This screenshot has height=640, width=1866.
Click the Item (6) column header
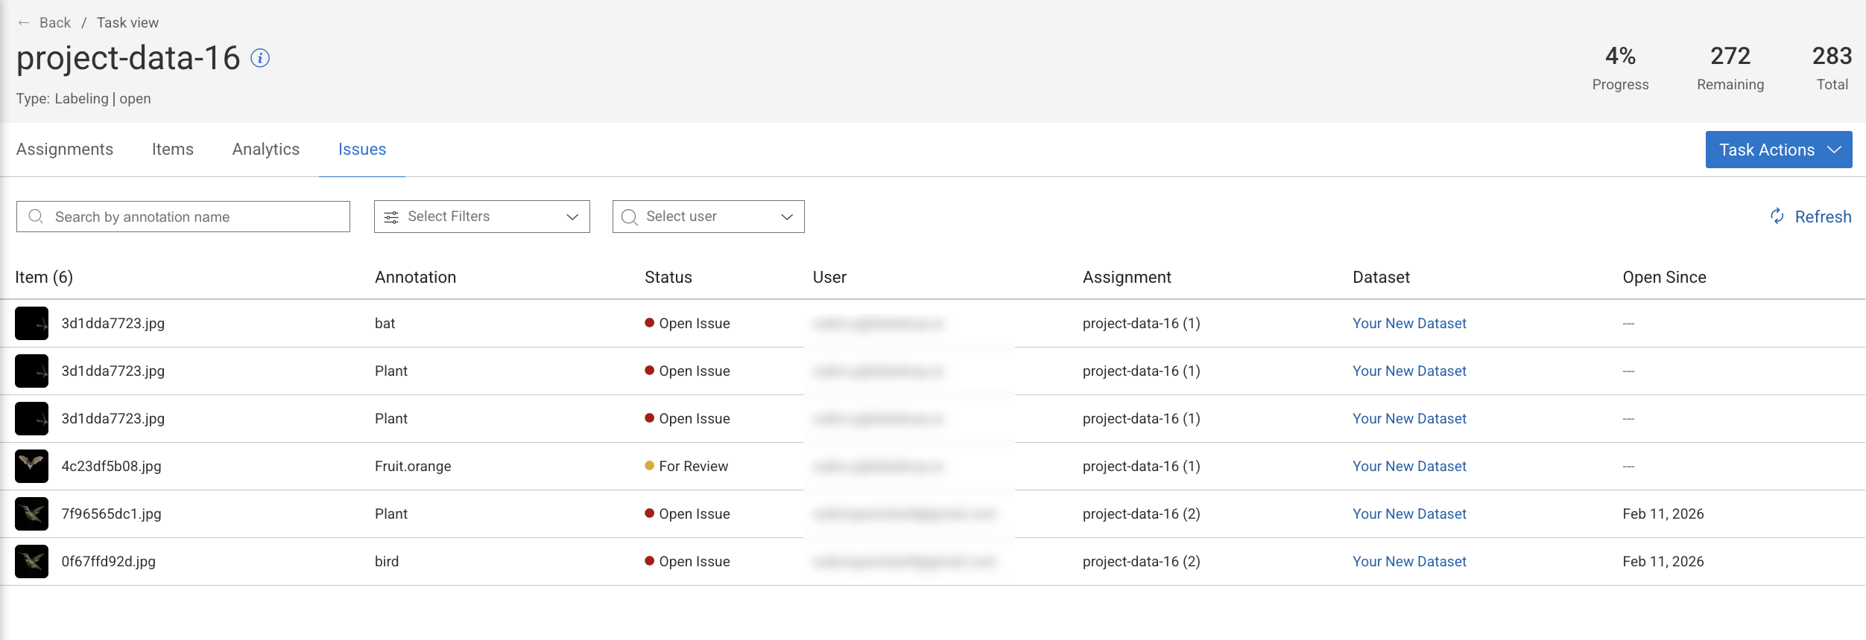(x=44, y=278)
